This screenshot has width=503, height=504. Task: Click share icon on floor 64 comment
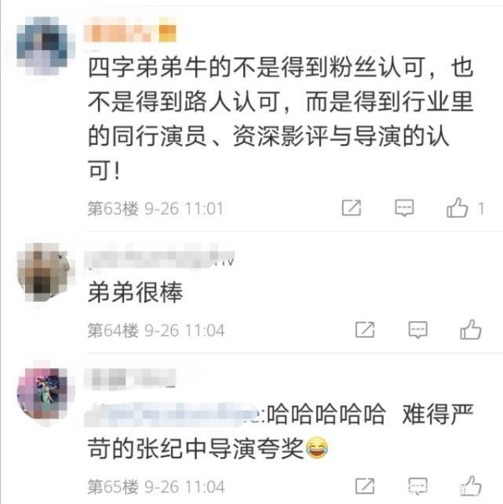click(x=365, y=330)
